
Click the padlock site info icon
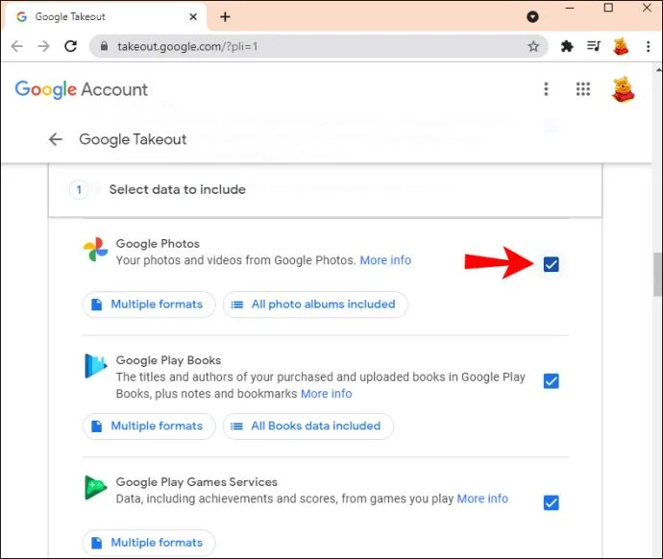point(104,46)
